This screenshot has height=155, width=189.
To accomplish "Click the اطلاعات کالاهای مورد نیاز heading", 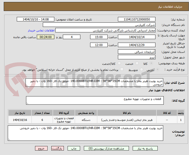I will click(x=166, y=90).
